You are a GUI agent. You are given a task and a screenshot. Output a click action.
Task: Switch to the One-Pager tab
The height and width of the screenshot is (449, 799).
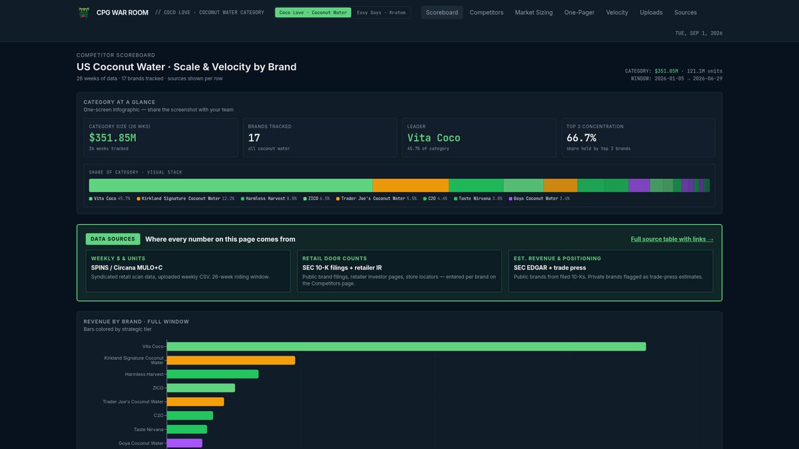(x=579, y=13)
